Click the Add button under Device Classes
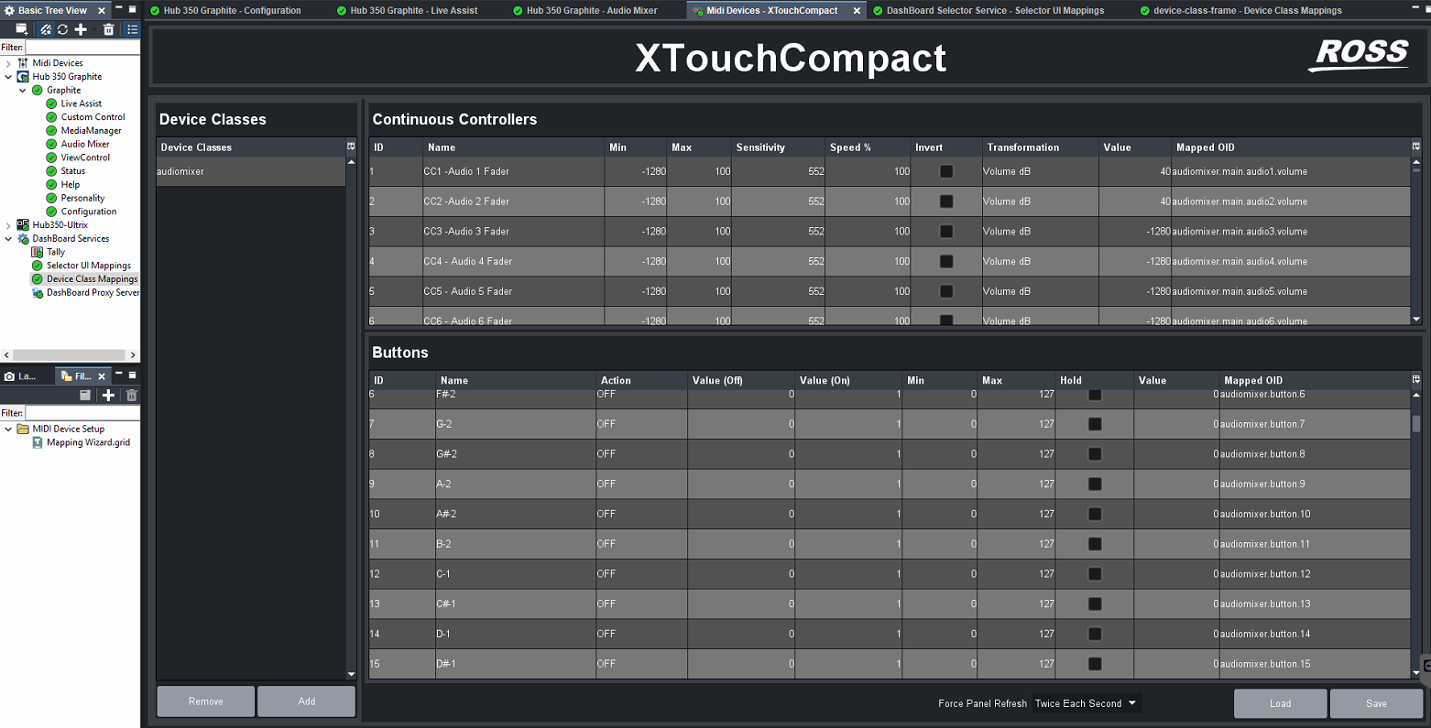Viewport: 1431px width, 728px height. [x=306, y=701]
